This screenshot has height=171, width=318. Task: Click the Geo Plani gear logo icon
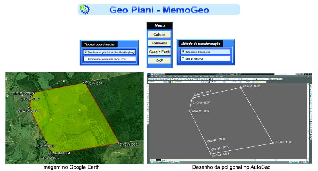pos(86,10)
